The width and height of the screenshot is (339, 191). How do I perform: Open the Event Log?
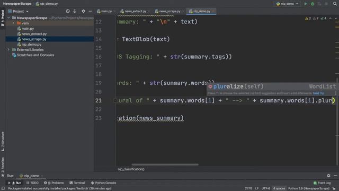point(322,183)
